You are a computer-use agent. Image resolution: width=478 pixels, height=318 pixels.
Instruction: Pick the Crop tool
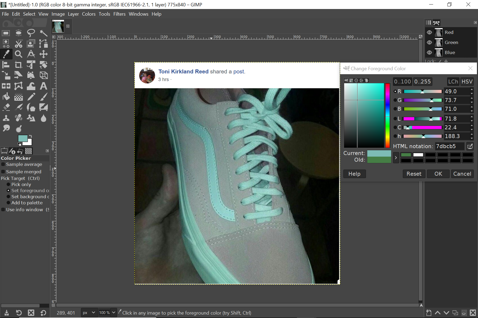coord(18,65)
